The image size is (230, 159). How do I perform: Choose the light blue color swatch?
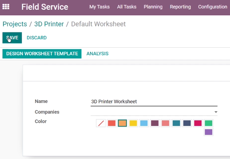(x=144, y=123)
